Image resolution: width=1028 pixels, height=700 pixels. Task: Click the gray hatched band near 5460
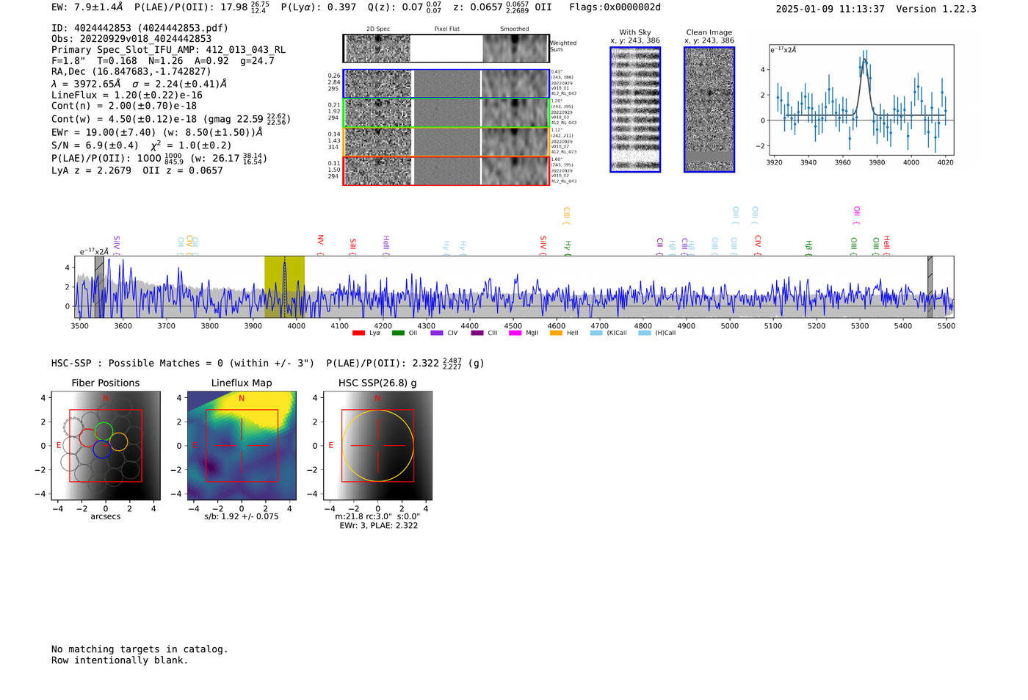click(930, 286)
